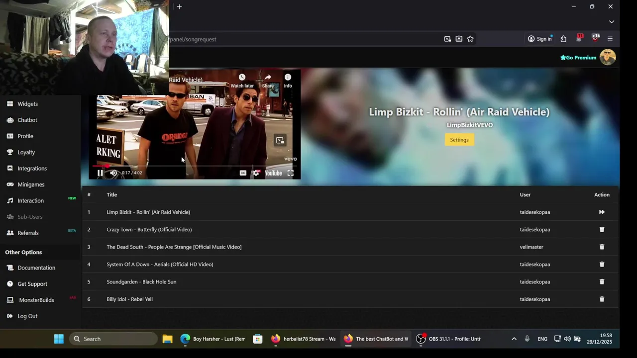Enter fullscreen on video player

tap(291, 173)
